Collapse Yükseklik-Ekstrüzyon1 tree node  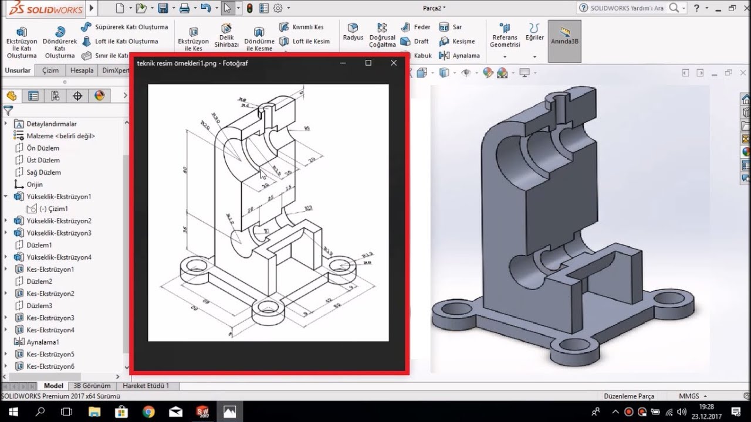[6, 196]
